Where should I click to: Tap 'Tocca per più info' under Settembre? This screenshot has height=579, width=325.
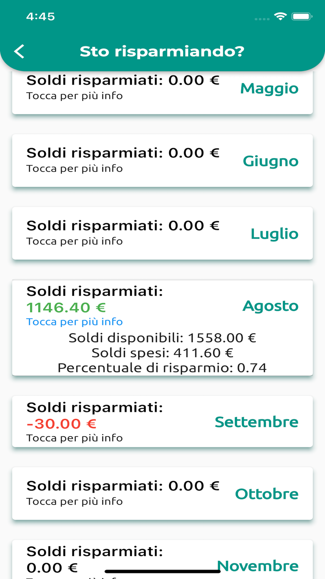[x=74, y=438]
